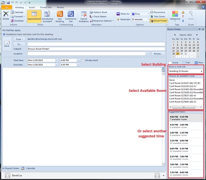This screenshot has height=180, width=206.
Task: Select Conf Room 32/3403 (18) AV
Action: click(183, 102)
